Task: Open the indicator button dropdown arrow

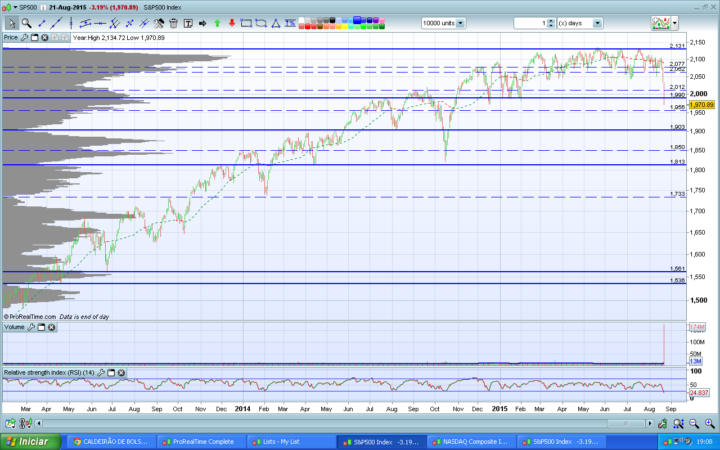Action: point(674,23)
